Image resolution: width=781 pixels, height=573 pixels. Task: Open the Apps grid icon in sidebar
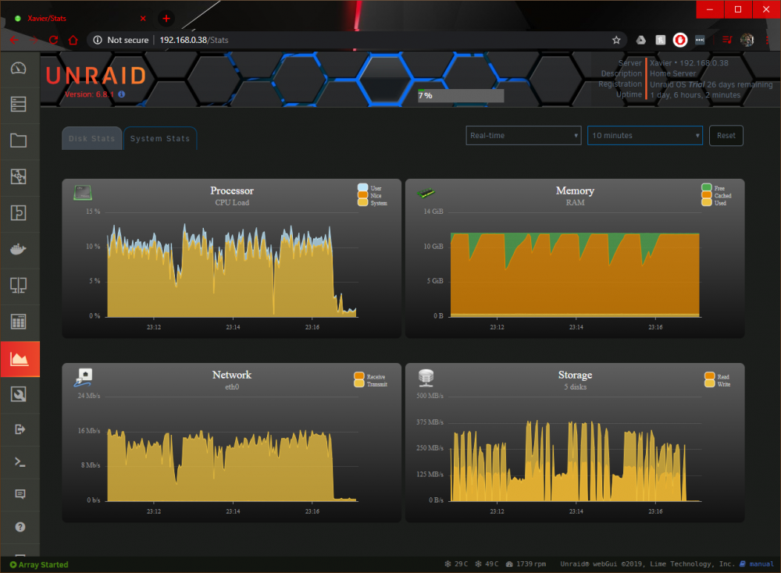coord(19,322)
